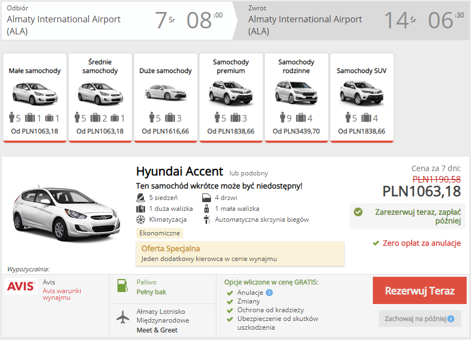Click the green checkmark beside Zero opłat za anulacje

point(376,243)
